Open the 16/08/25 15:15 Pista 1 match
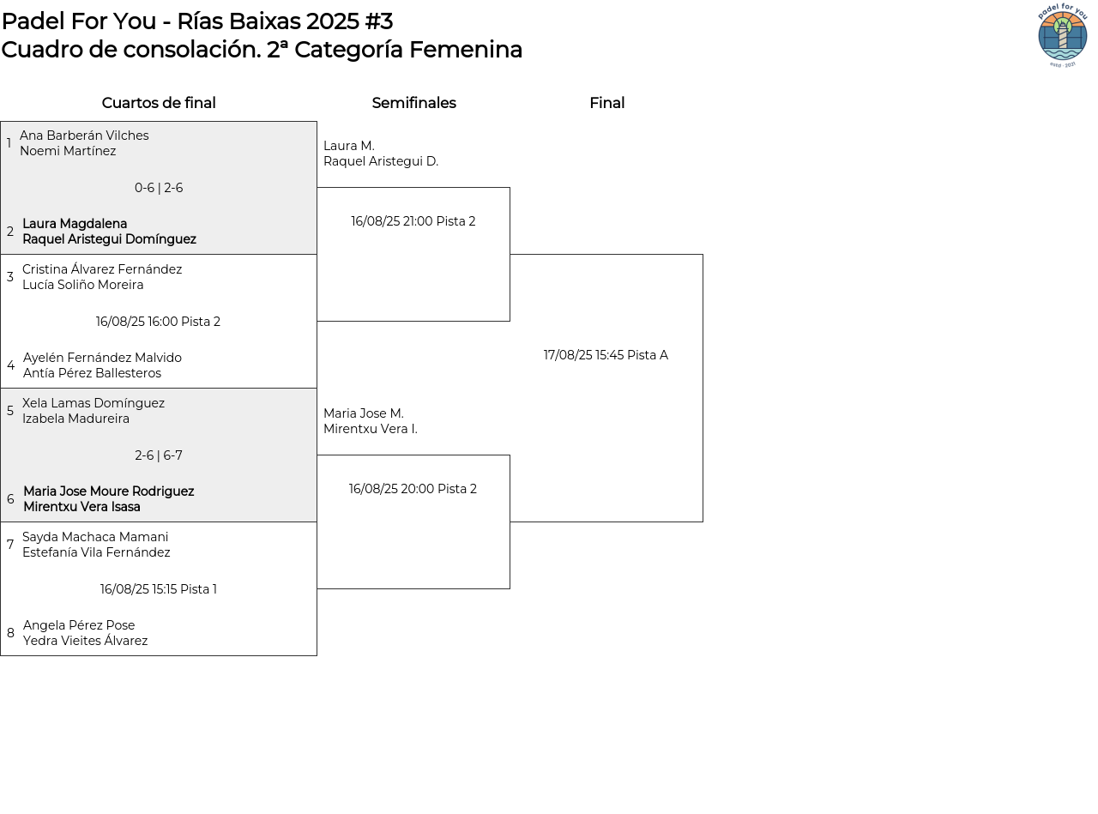 click(x=159, y=589)
